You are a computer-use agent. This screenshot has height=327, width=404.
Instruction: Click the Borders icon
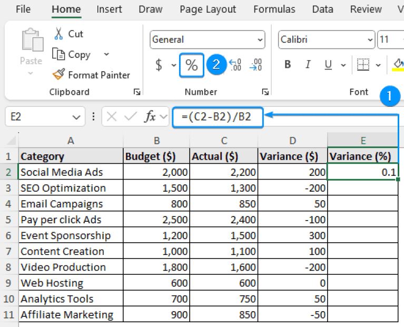363,65
